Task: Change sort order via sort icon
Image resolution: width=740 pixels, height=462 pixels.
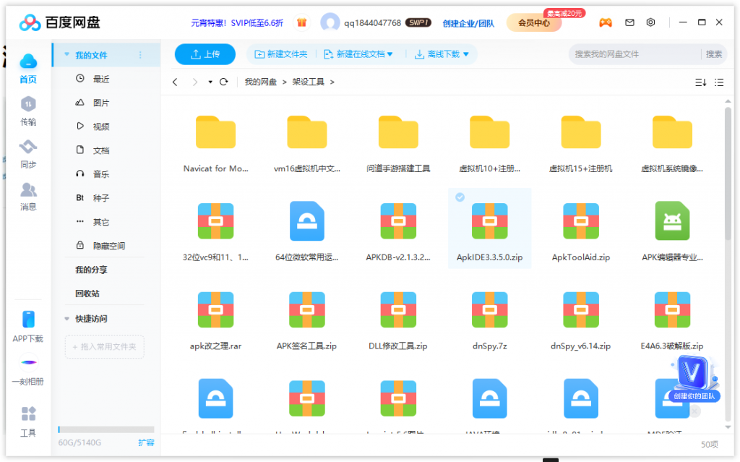Action: pyautogui.click(x=700, y=82)
